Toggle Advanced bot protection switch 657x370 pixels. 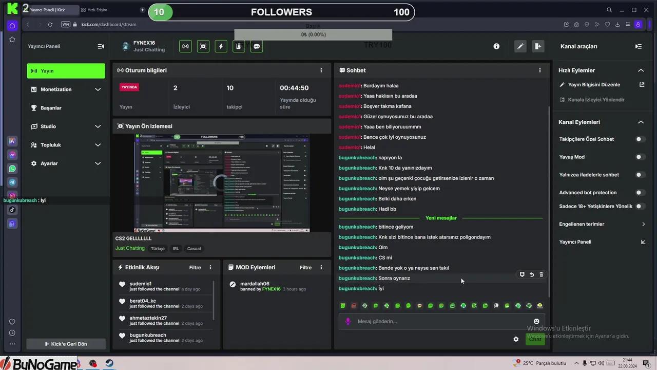pos(640,193)
